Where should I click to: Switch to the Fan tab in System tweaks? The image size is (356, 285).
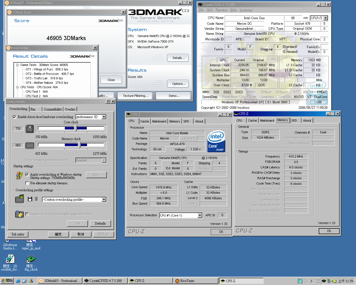(x=35, y=109)
